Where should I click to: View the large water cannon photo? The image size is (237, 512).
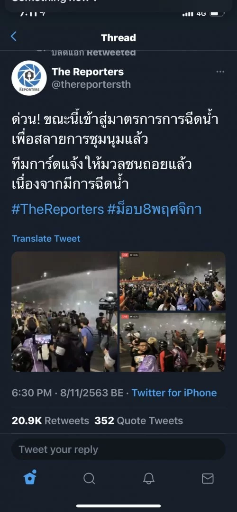point(64,311)
